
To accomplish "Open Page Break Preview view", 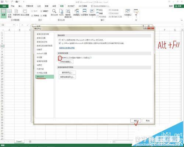I will coord(10,13).
